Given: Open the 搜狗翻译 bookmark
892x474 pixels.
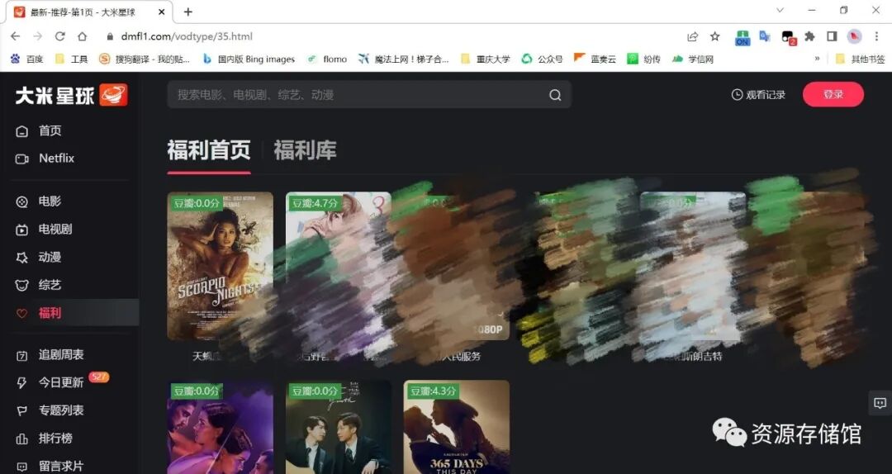Looking at the screenshot, I should point(145,59).
